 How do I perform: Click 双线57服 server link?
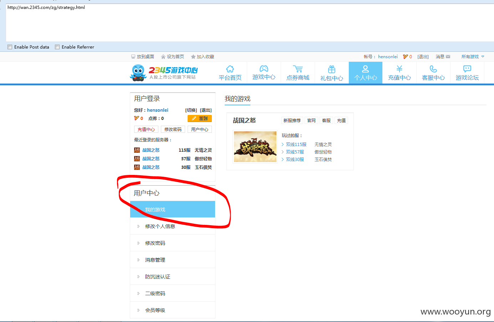coord(295,152)
